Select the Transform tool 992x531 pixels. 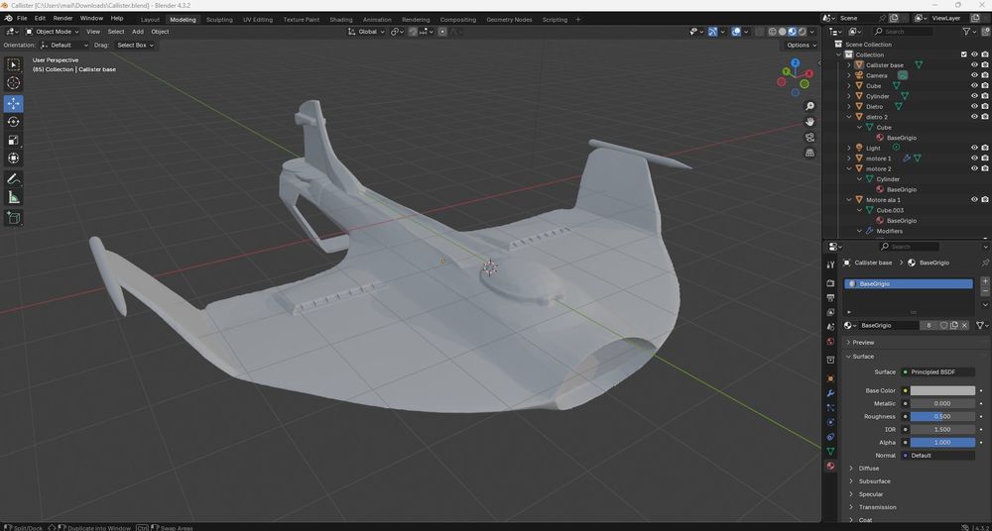pyautogui.click(x=13, y=159)
